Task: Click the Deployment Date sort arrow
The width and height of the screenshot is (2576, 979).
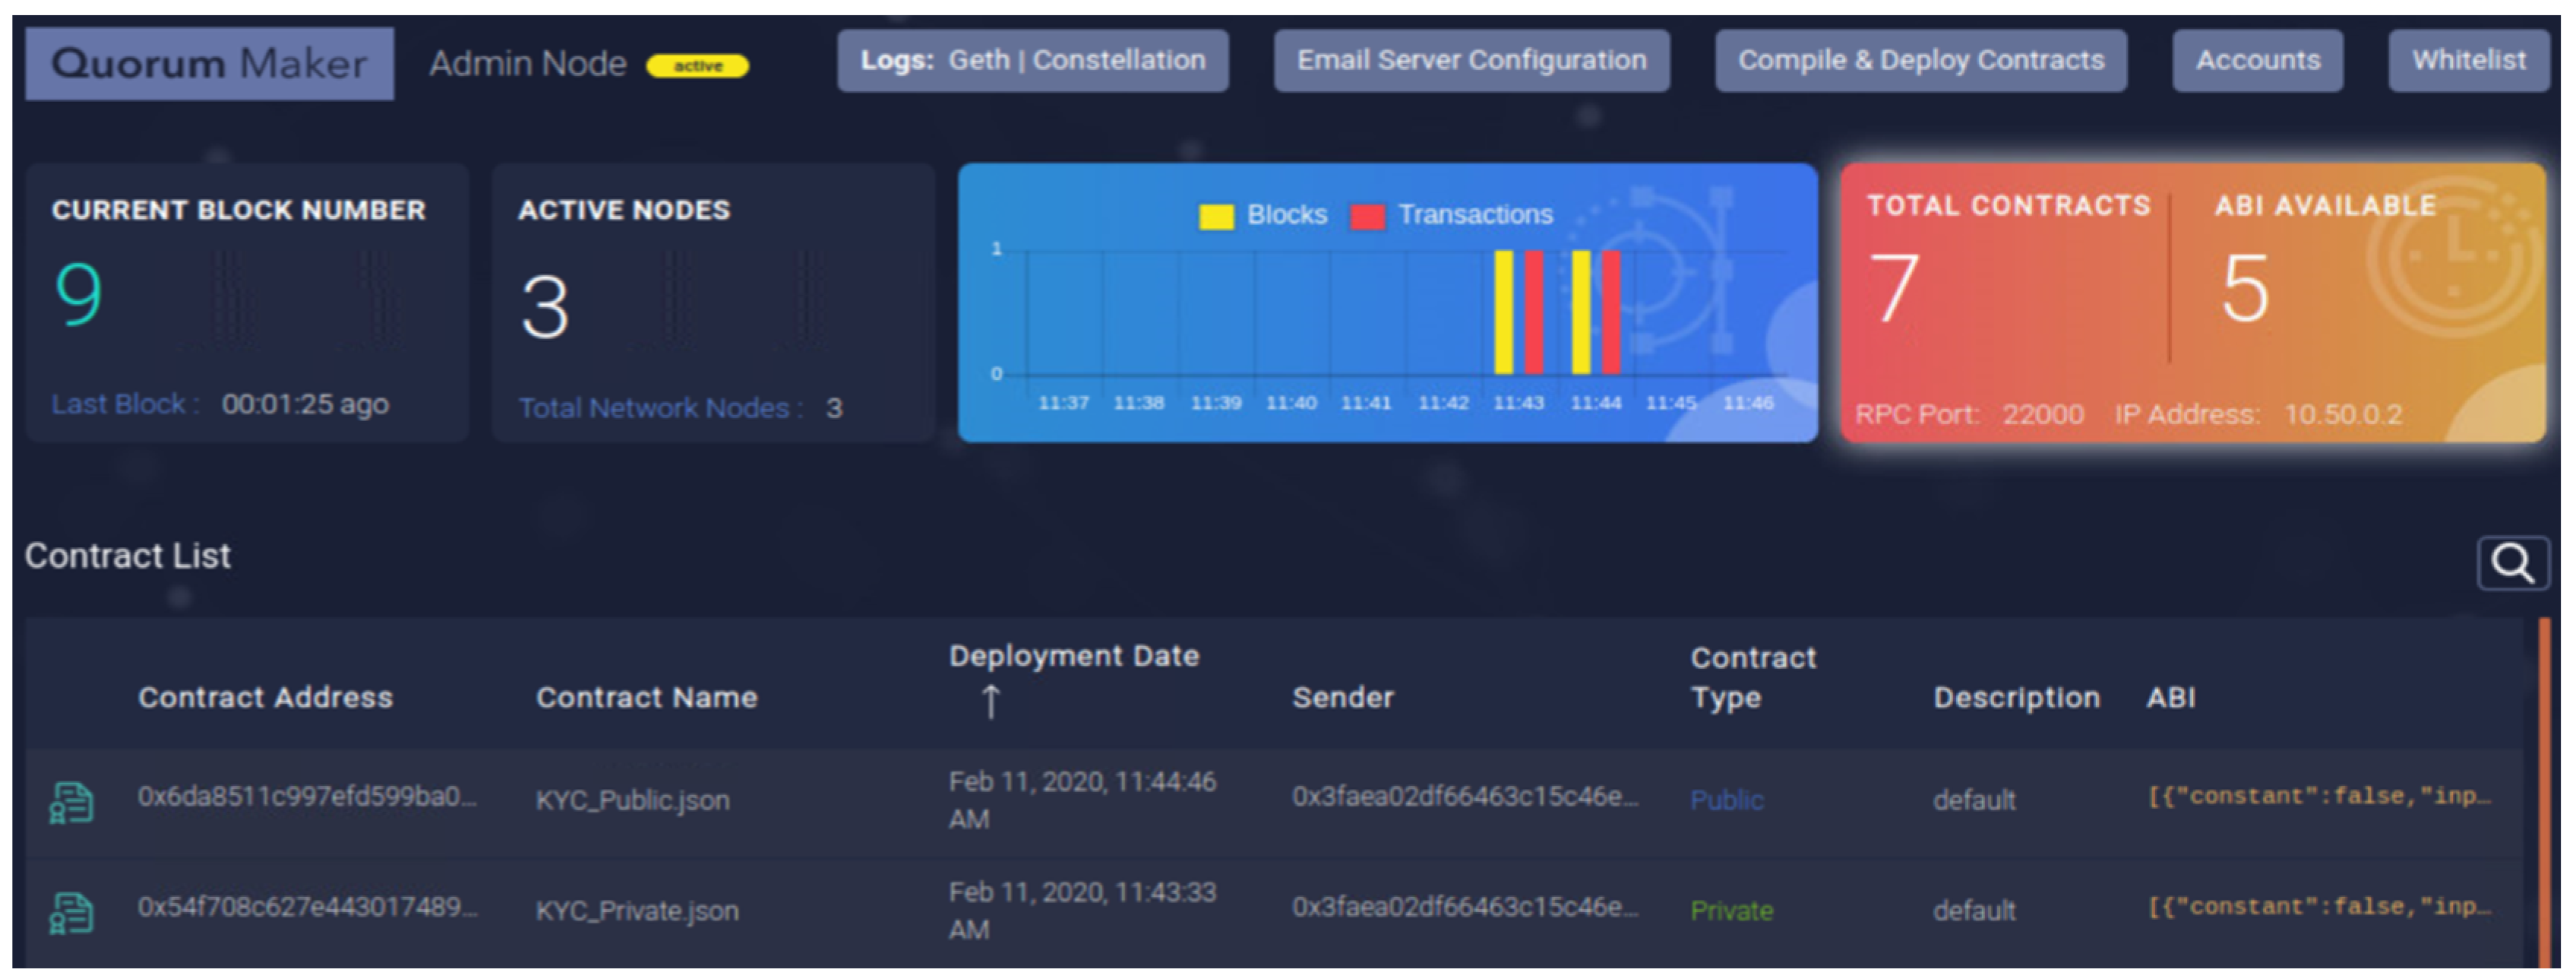Action: [x=990, y=702]
